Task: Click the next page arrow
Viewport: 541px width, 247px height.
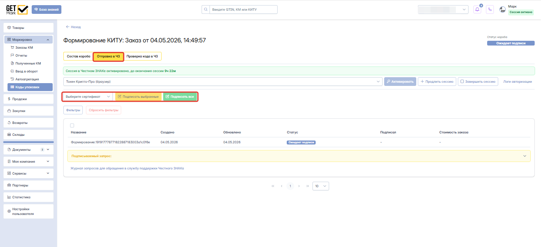Action: pyautogui.click(x=299, y=186)
